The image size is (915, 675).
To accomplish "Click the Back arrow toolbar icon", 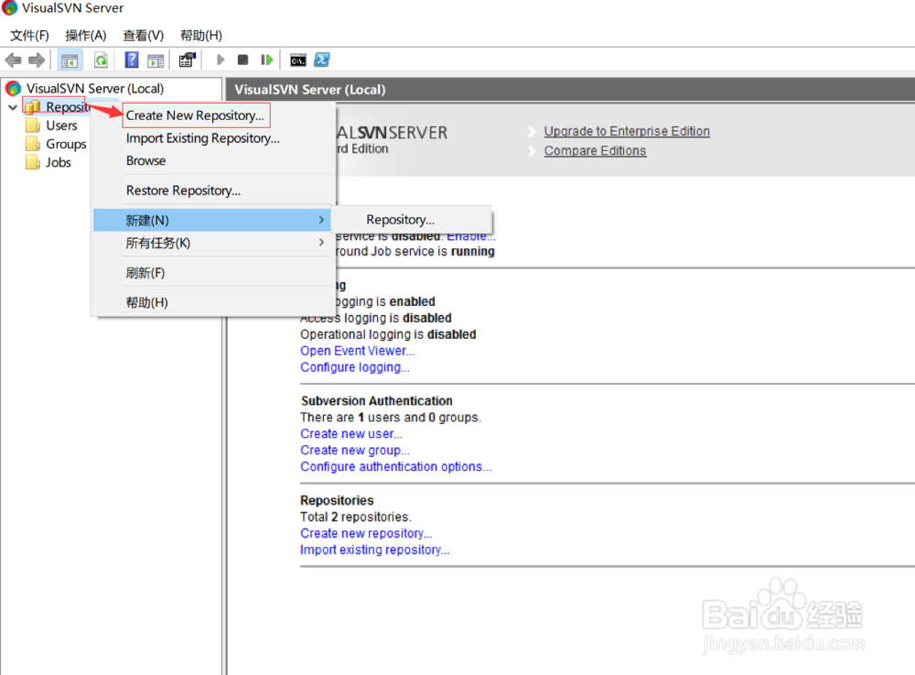I will pyautogui.click(x=13, y=60).
